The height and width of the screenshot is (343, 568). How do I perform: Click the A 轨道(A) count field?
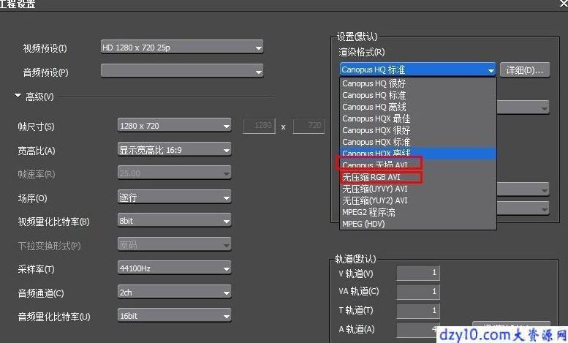click(418, 330)
